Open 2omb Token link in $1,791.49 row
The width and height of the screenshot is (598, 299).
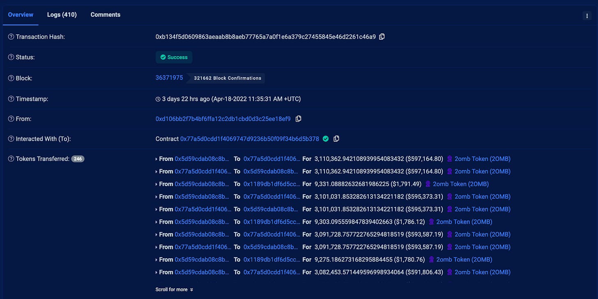[461, 184]
